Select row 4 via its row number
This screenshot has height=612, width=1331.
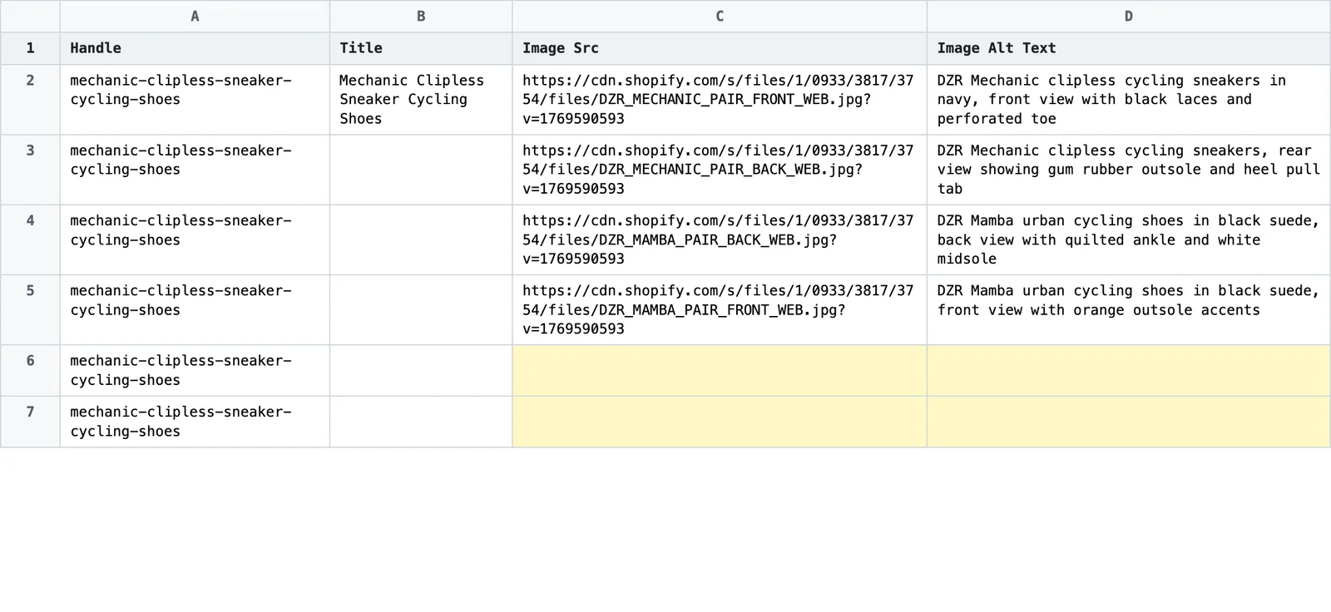pos(30,239)
